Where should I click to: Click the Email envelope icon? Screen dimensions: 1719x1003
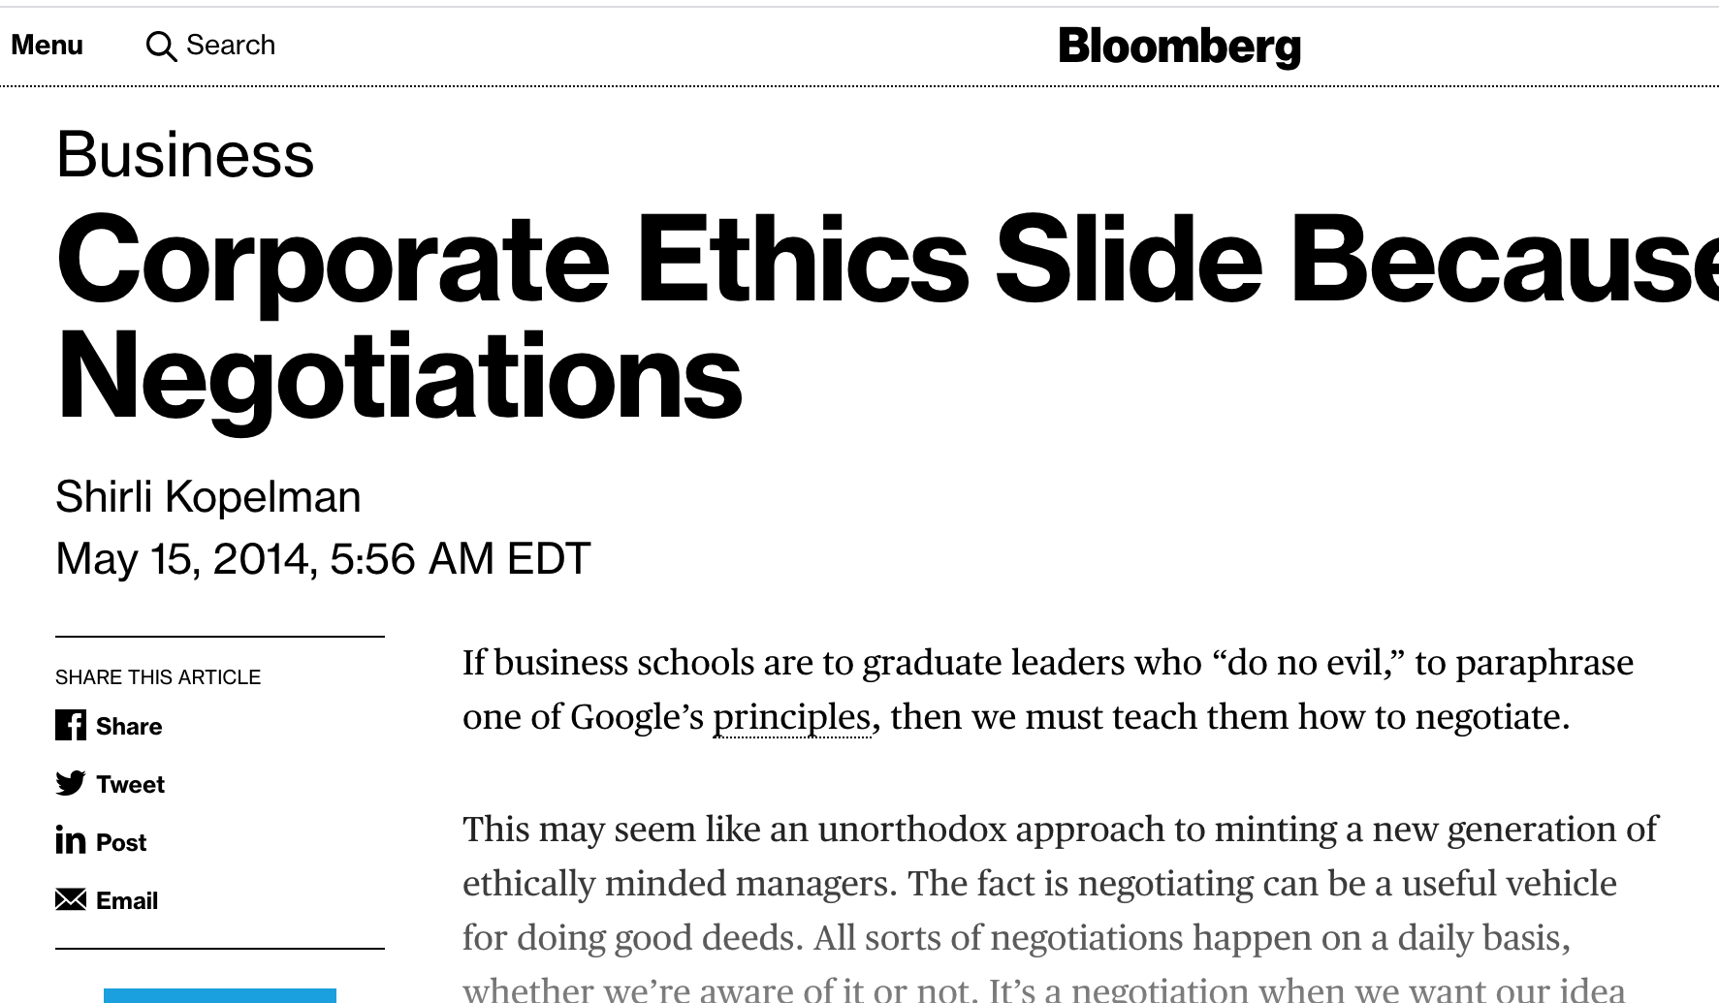pos(71,900)
